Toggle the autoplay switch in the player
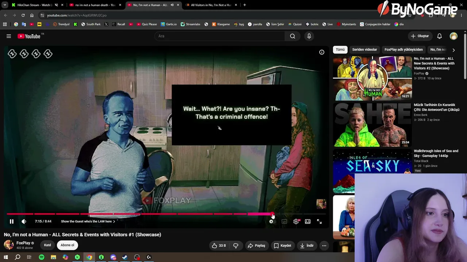Screen dimensions: 467x262 (x=271, y=221)
